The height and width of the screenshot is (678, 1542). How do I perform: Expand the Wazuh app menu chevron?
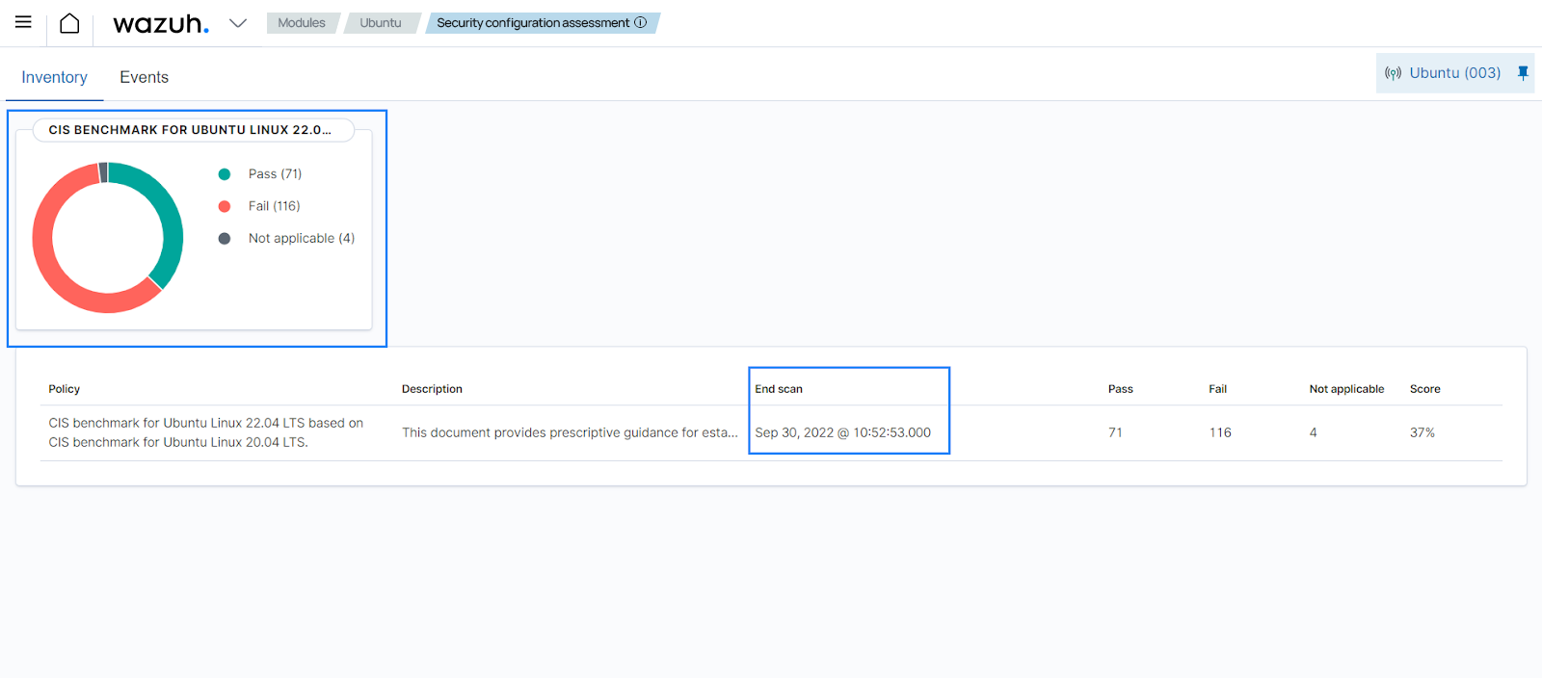(238, 23)
